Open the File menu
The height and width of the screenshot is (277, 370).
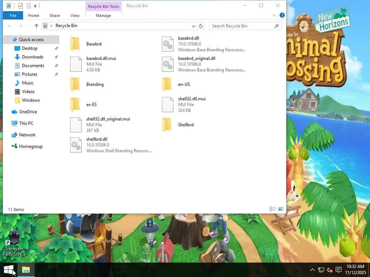pos(13,16)
